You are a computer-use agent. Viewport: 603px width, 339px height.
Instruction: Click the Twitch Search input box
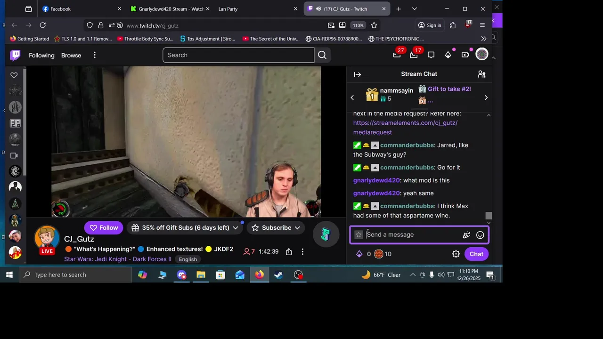[x=238, y=55]
